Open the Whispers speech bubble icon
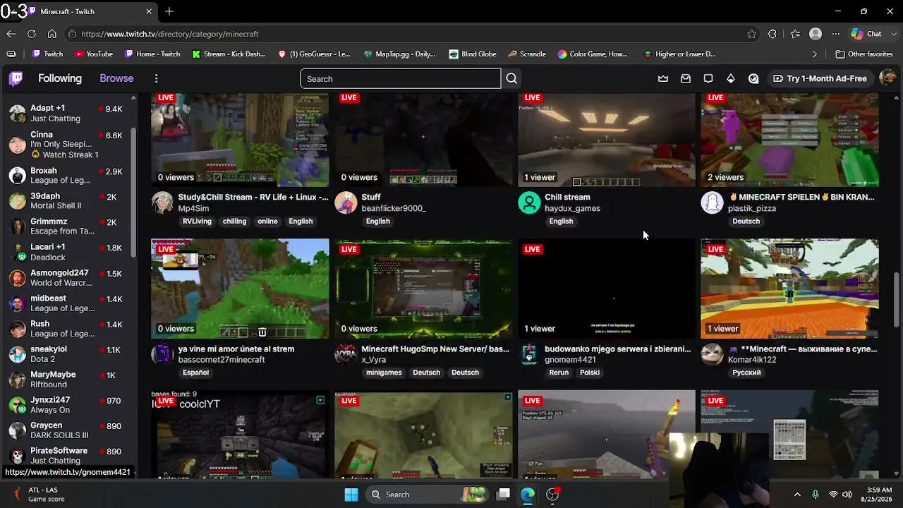Screen dimensions: 903x508 [x=708, y=78]
